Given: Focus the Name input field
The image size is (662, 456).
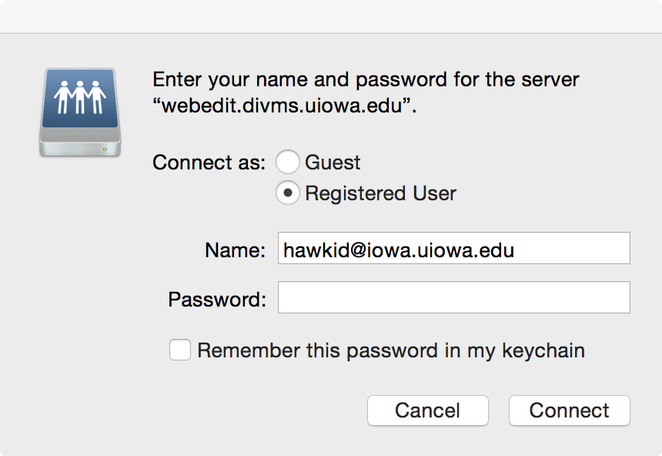Looking at the screenshot, I should click(453, 249).
